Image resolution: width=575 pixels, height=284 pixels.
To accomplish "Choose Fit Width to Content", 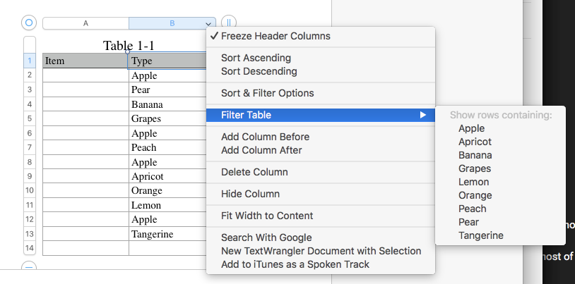I will coord(266,216).
